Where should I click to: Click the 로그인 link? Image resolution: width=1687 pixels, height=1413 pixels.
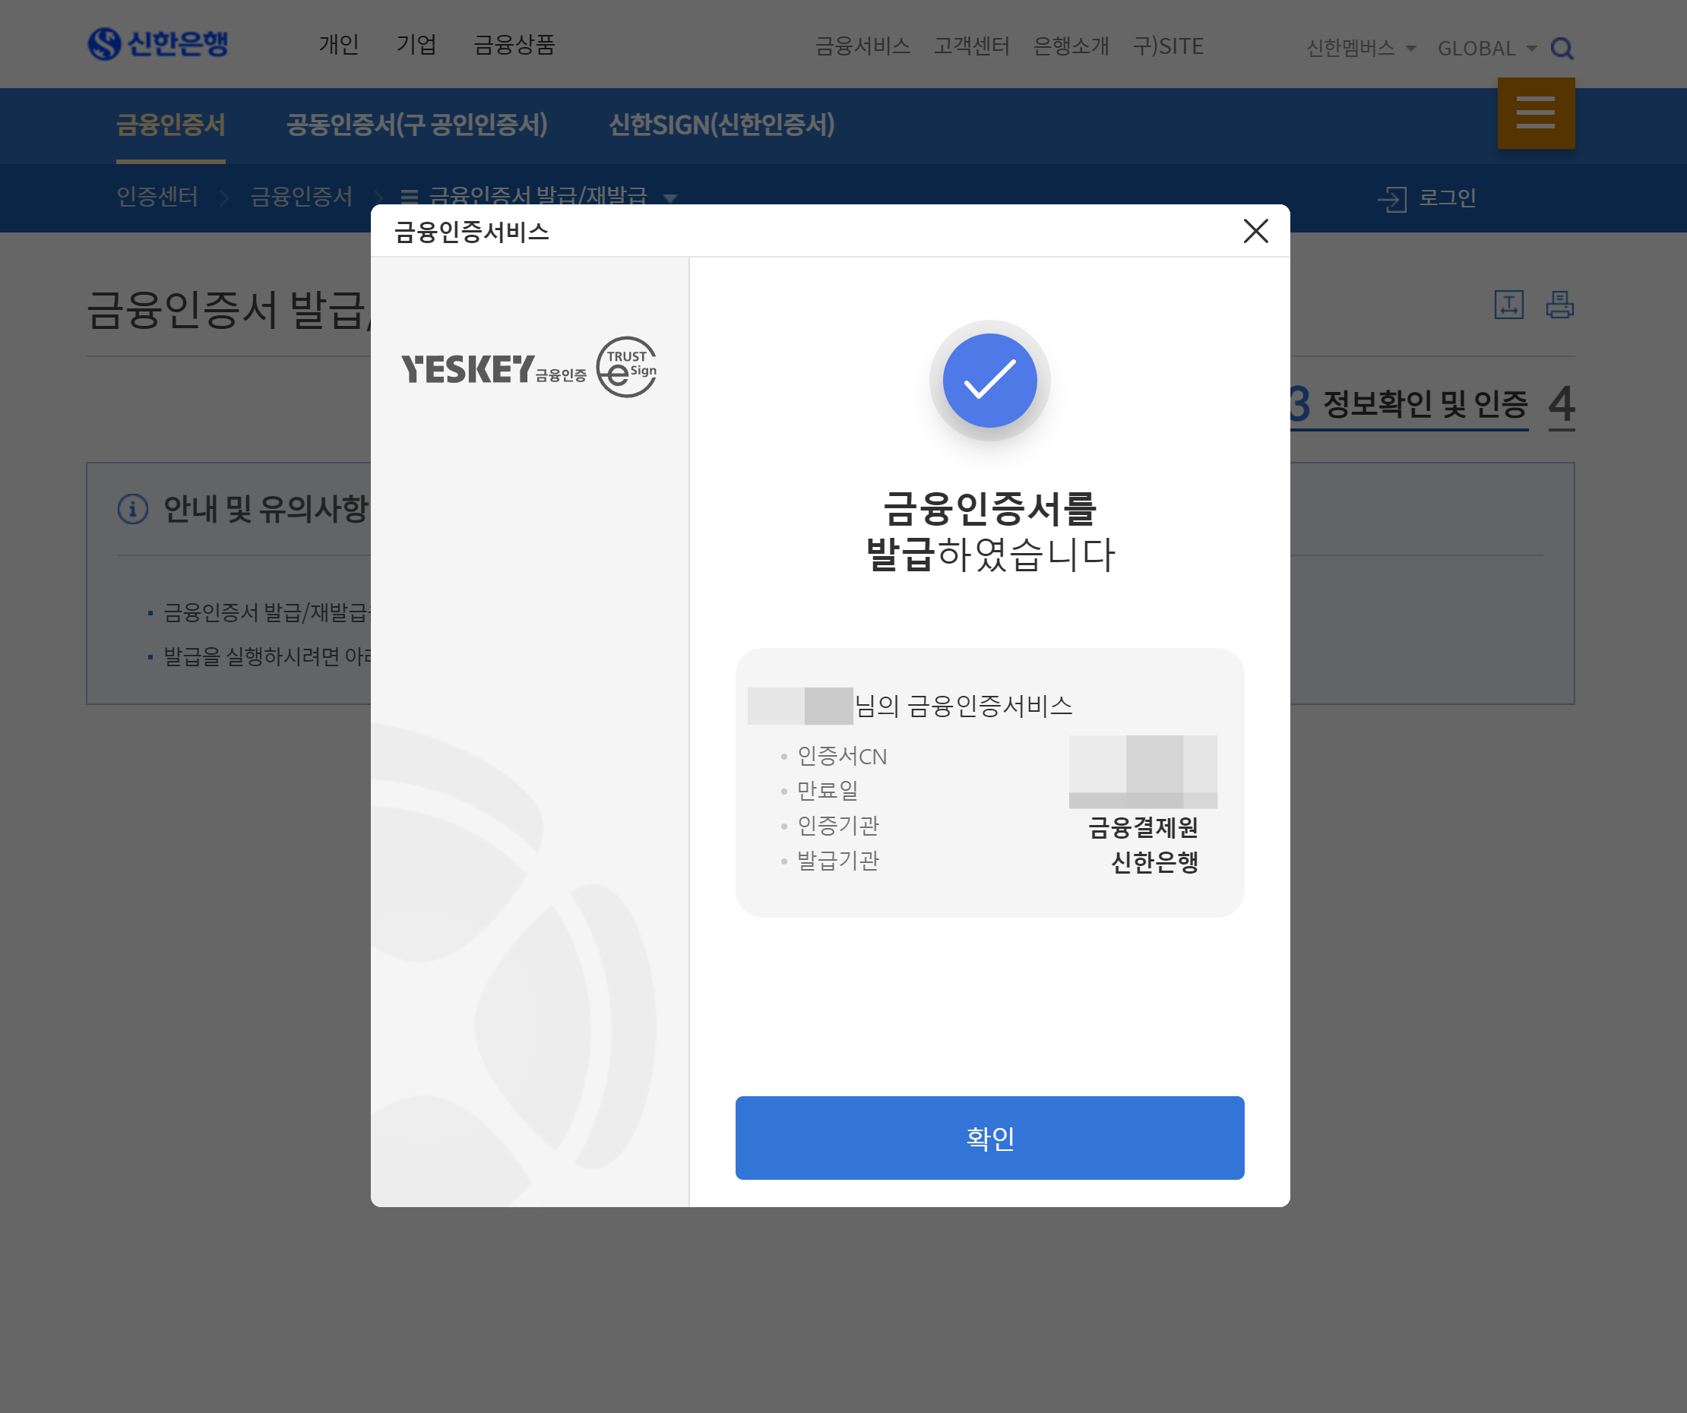[x=1447, y=198]
